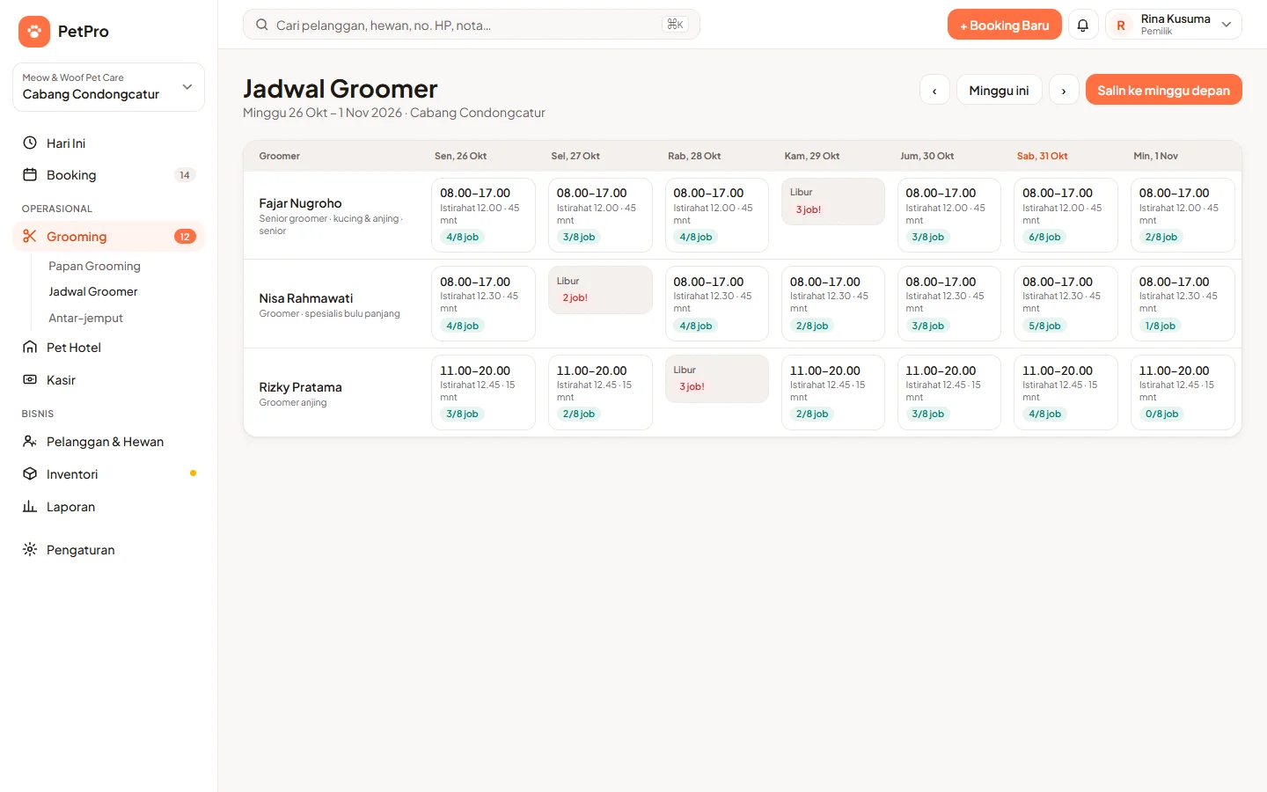Open Antar-jemput submenu item

[85, 318]
